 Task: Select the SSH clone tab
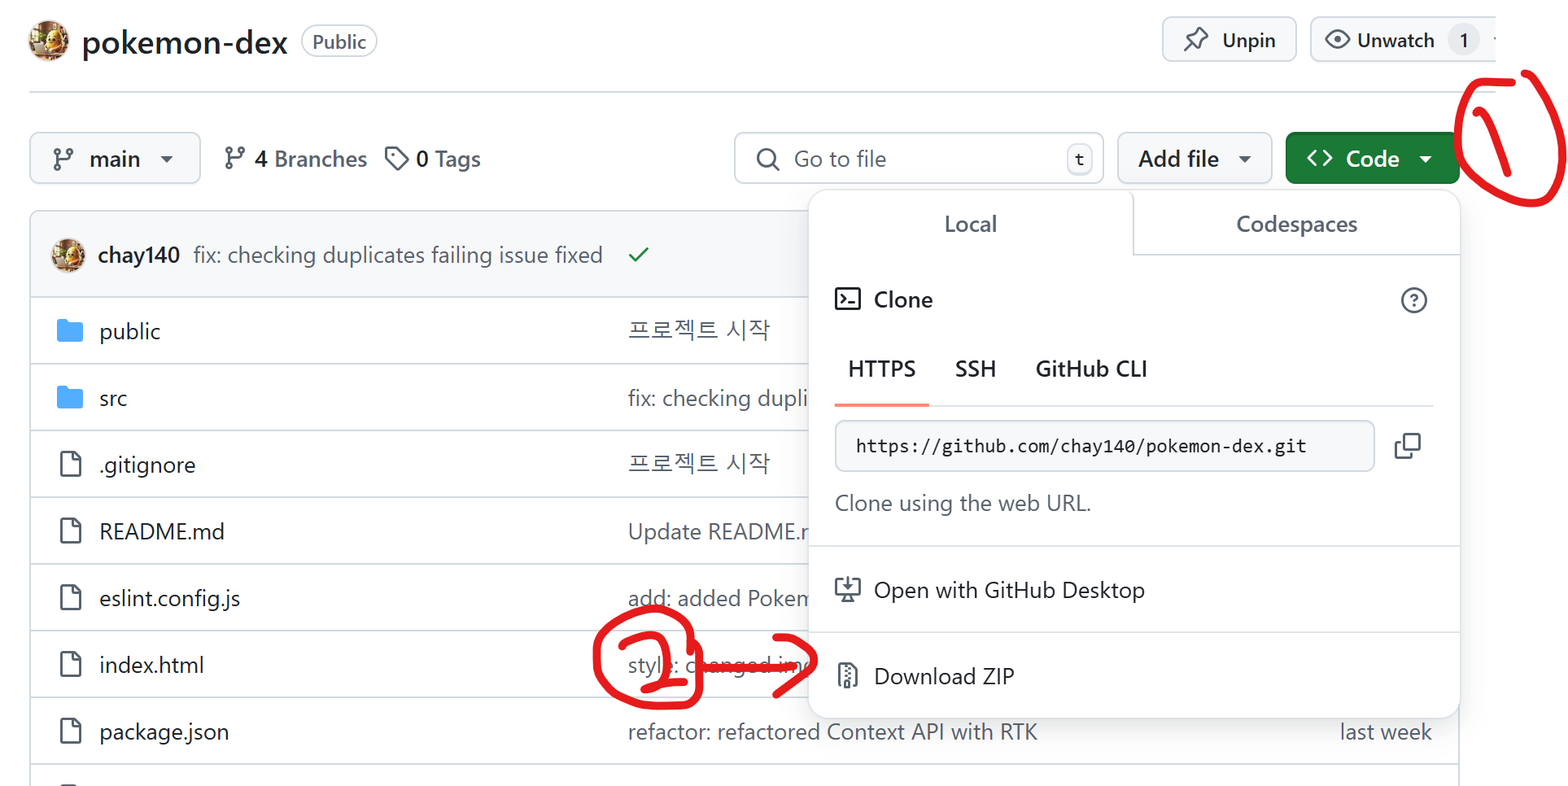[975, 369]
